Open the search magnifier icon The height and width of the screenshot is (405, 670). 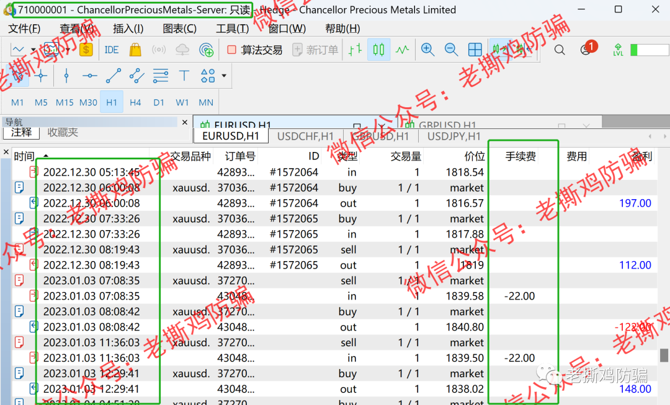pos(560,50)
